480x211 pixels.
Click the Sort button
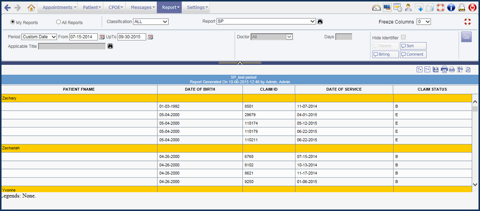(x=413, y=46)
